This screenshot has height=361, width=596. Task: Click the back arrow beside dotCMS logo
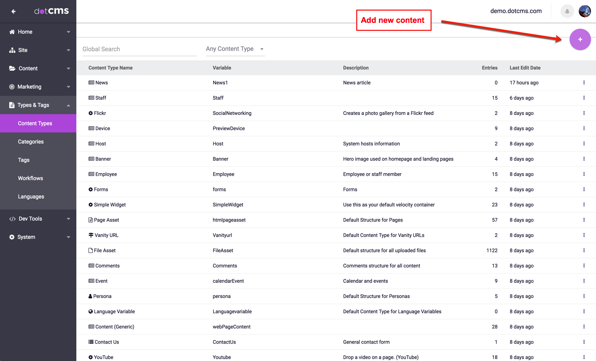(13, 11)
